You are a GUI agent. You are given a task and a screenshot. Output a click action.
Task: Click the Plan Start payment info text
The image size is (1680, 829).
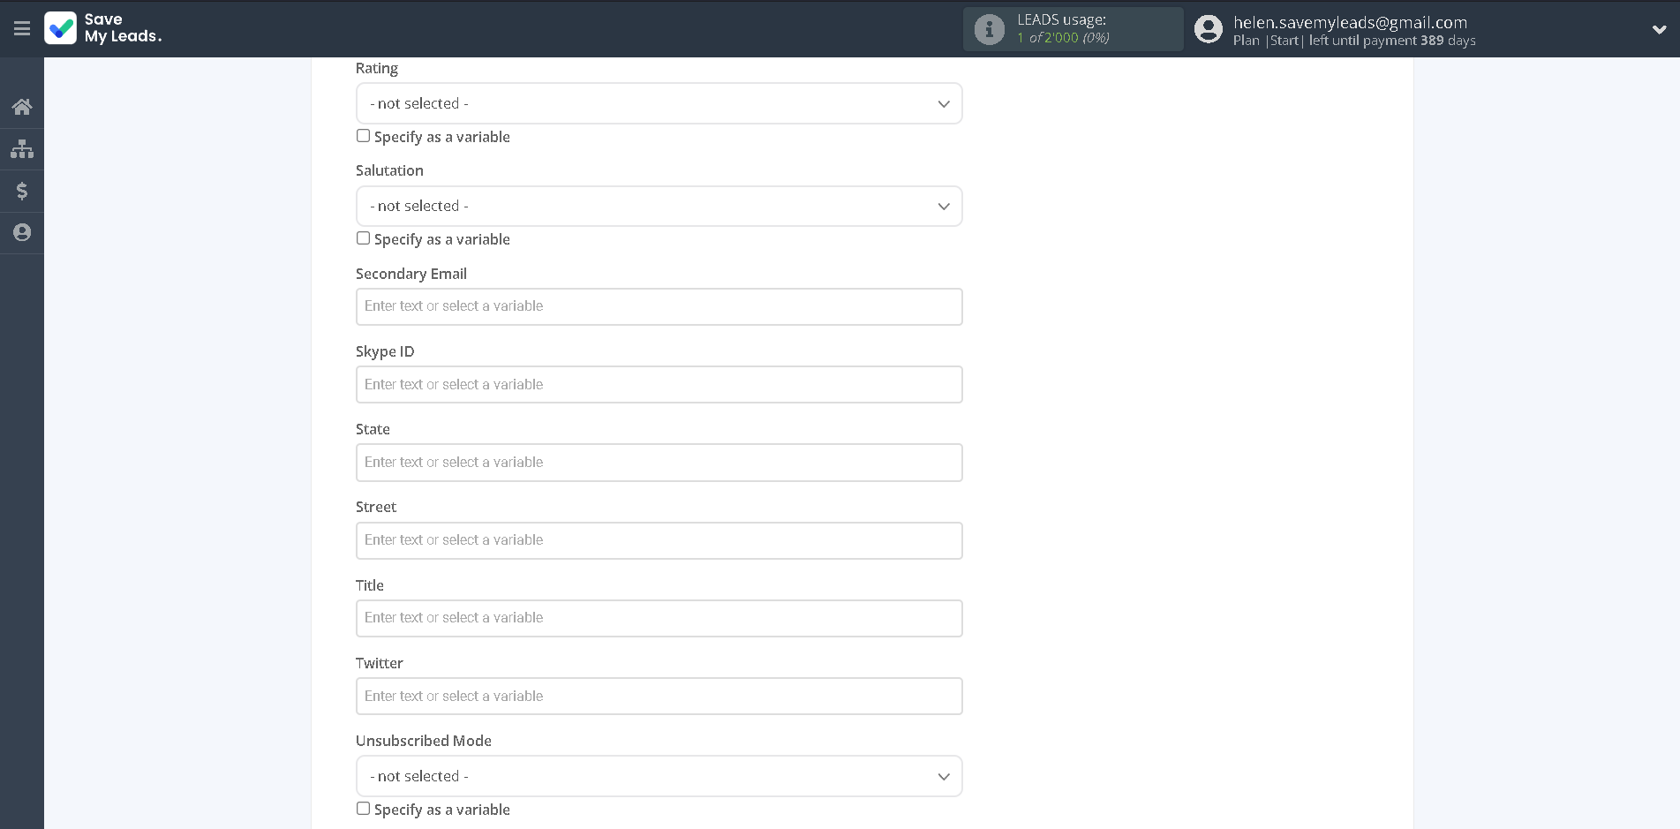[x=1354, y=41]
